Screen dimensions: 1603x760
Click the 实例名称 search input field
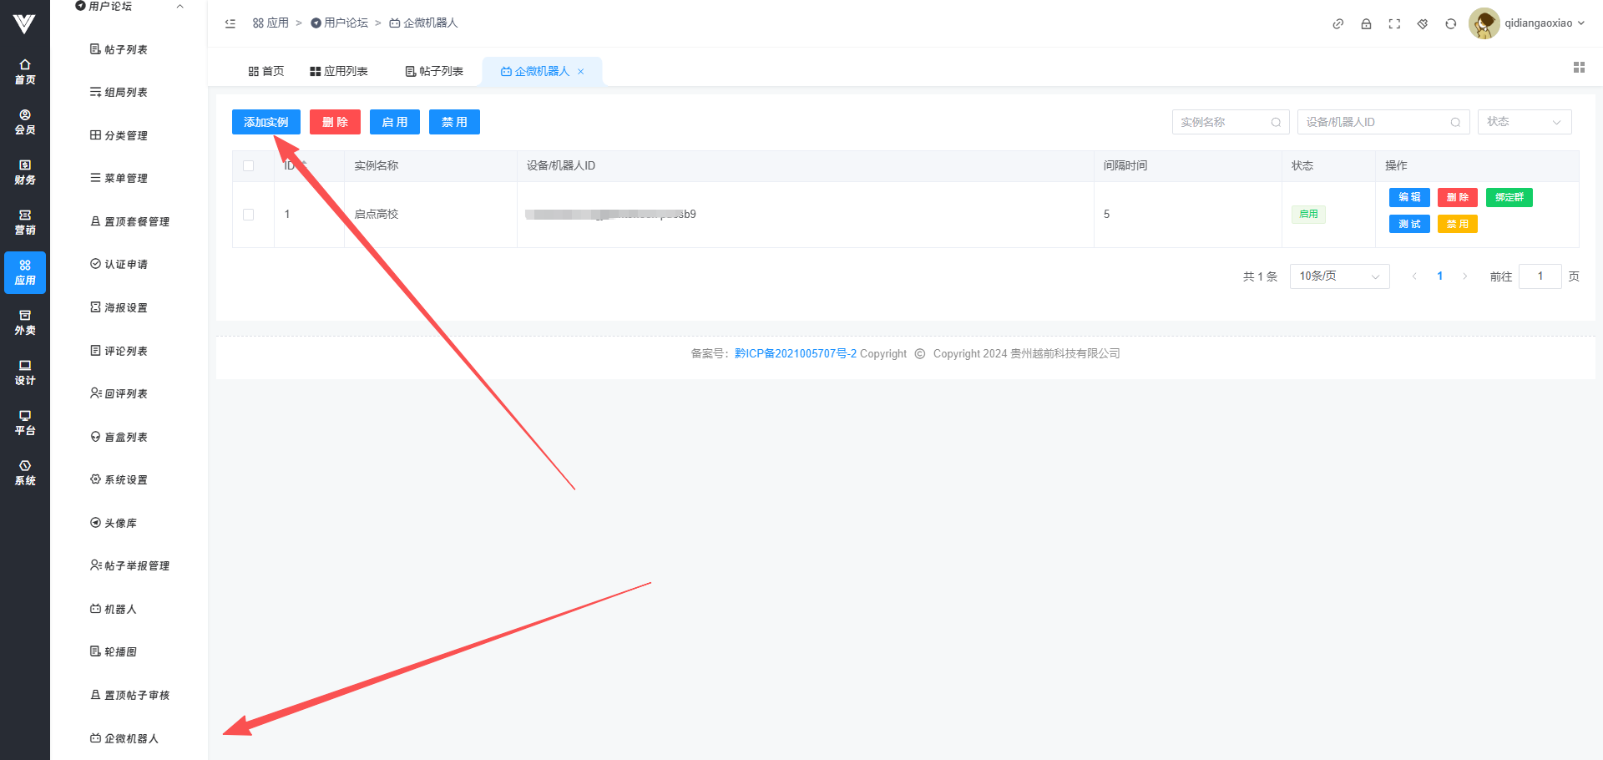pyautogui.click(x=1223, y=122)
